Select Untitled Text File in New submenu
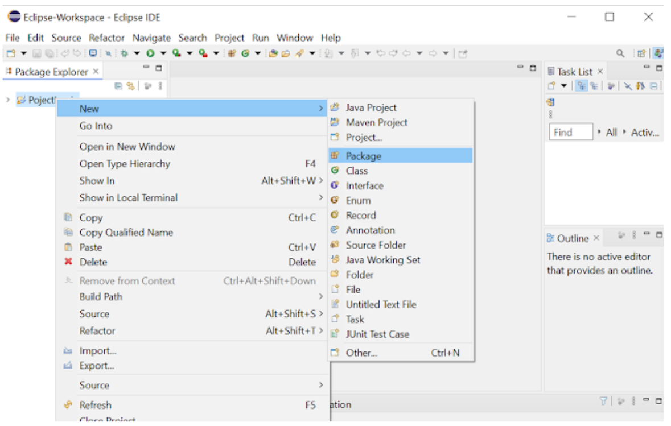The height and width of the screenshot is (426, 671). (401, 304)
